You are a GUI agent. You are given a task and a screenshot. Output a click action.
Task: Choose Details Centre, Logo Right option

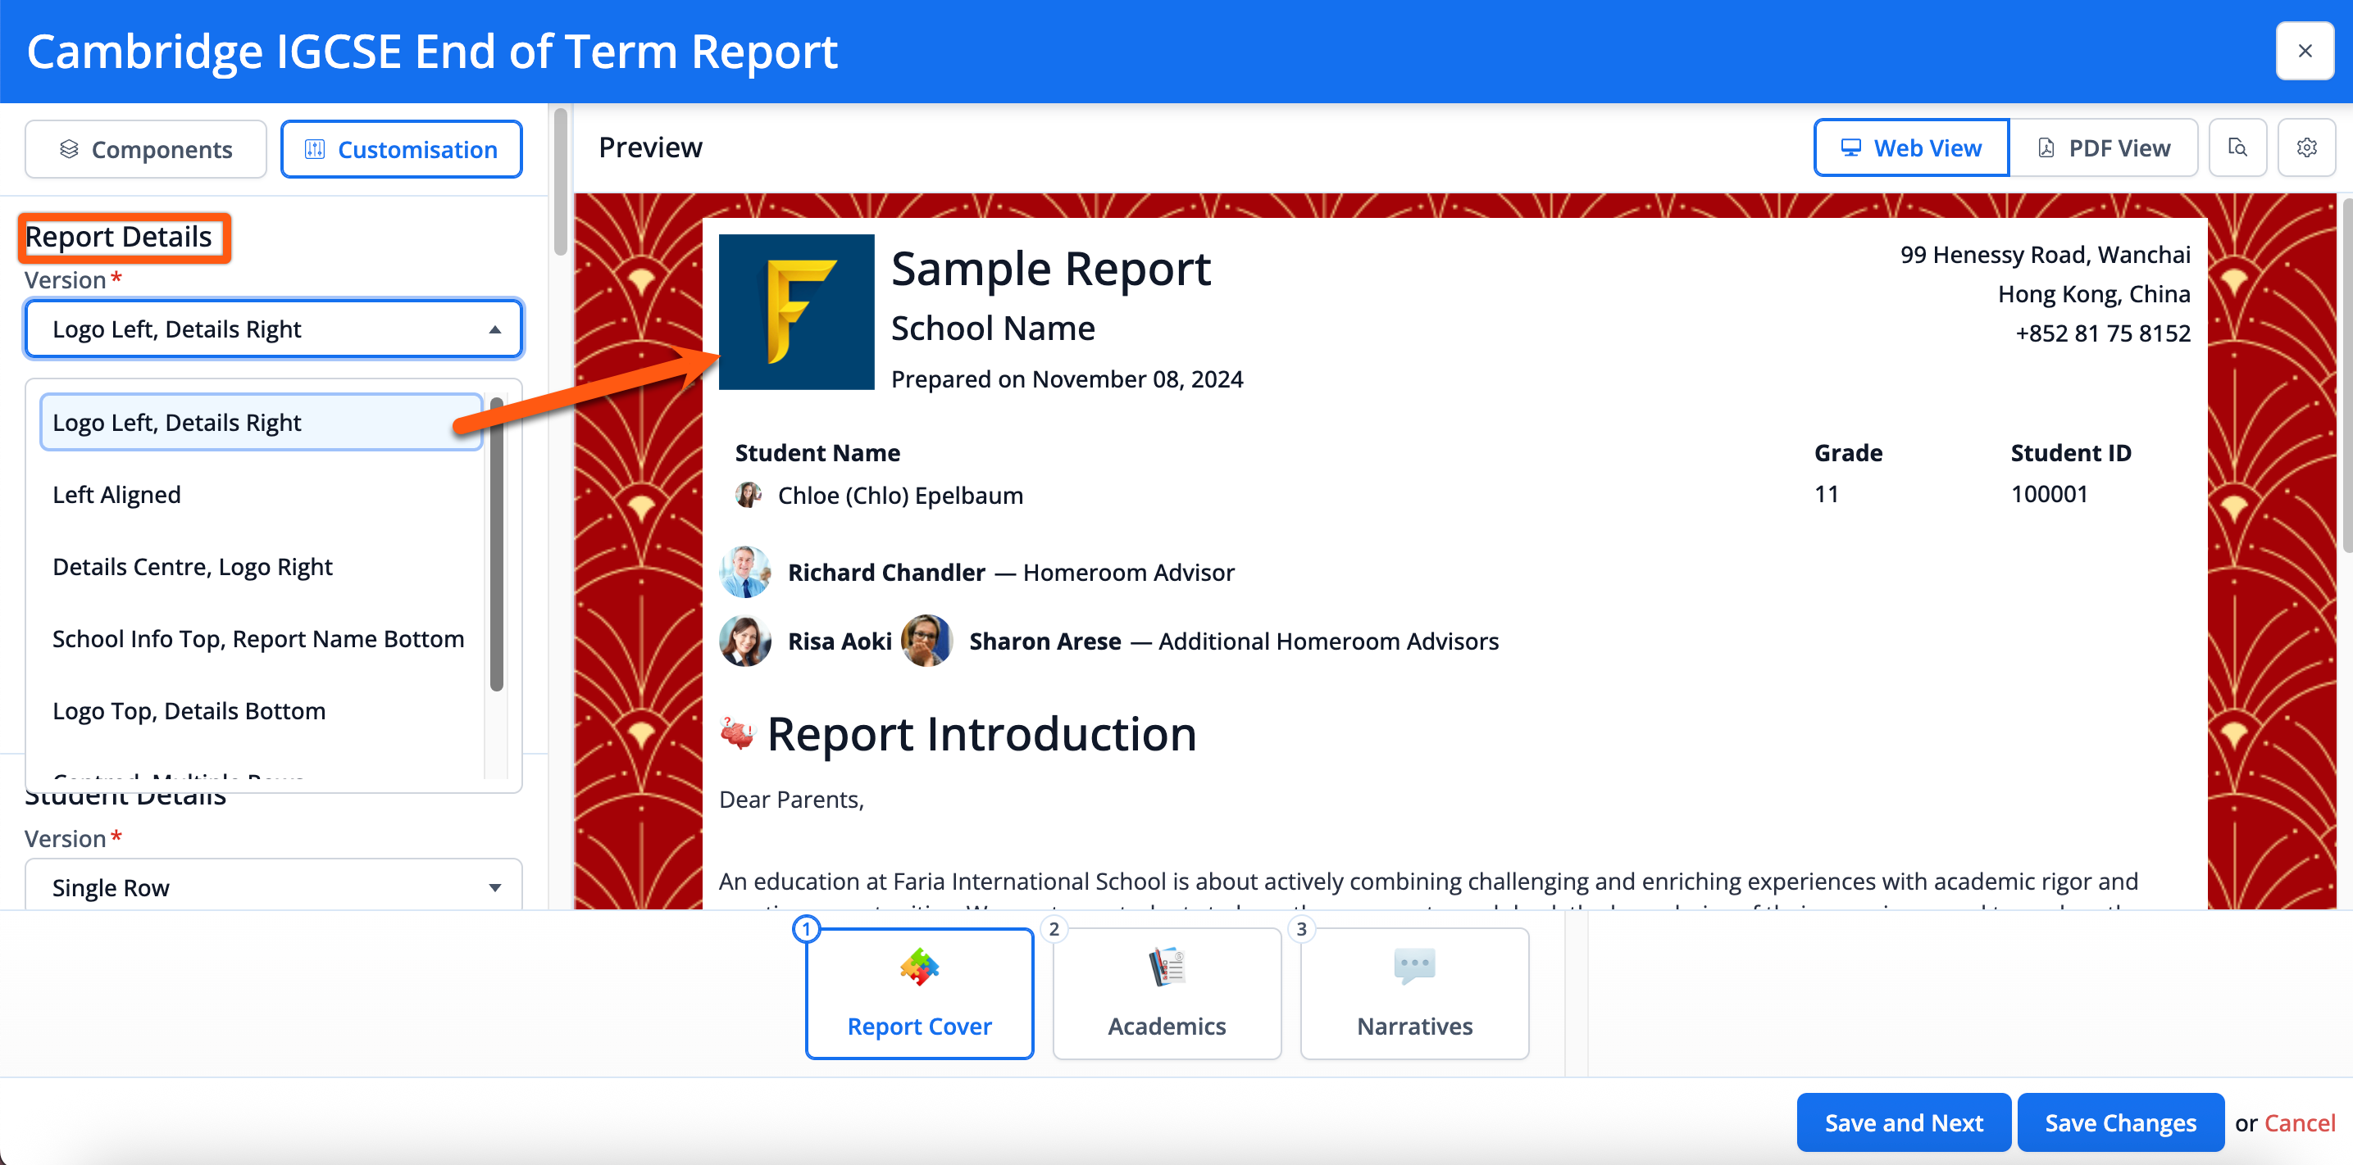tap(193, 567)
